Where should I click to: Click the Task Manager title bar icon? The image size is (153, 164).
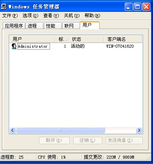4,6
